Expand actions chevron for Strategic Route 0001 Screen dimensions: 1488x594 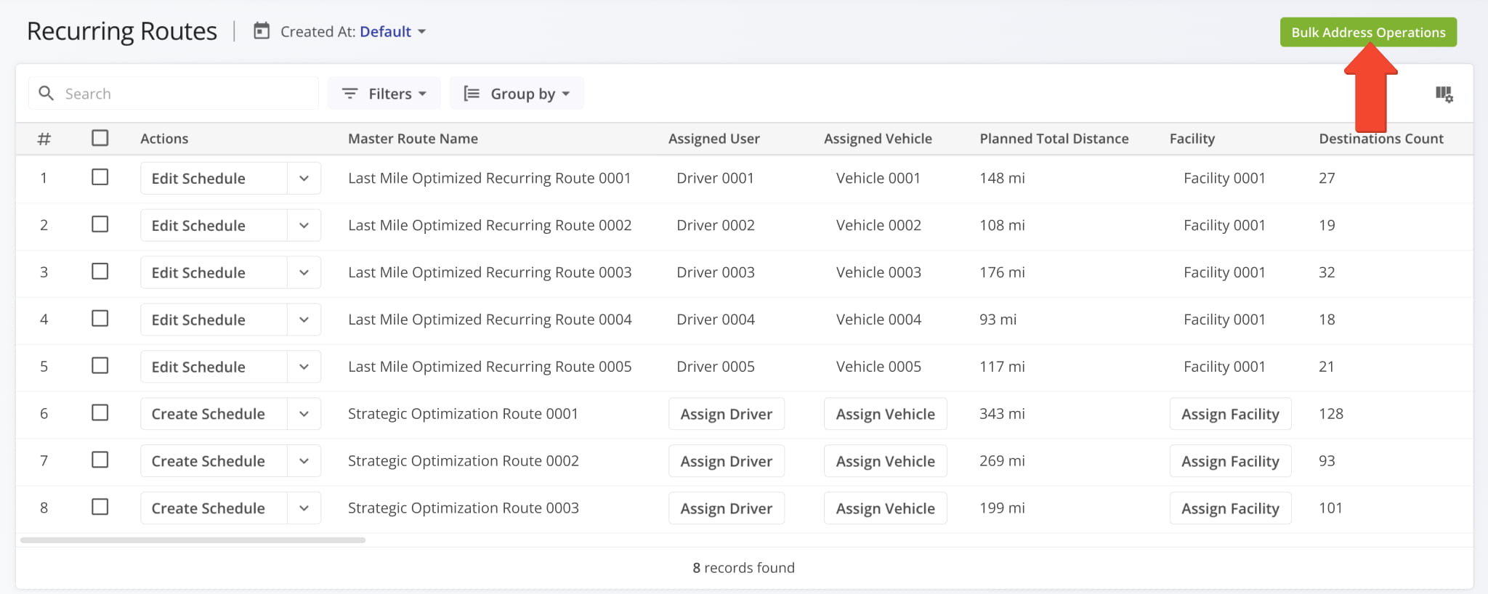[x=304, y=414]
